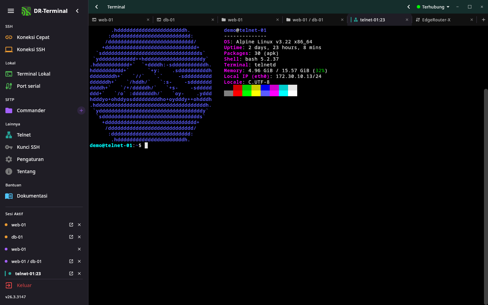Screen dimensions: 488x305
Task: Click the terminal prompt cursor
Action: tap(146, 145)
